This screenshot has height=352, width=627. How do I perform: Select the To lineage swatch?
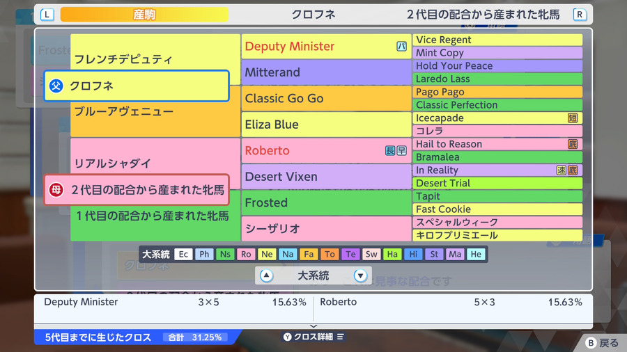click(x=330, y=254)
